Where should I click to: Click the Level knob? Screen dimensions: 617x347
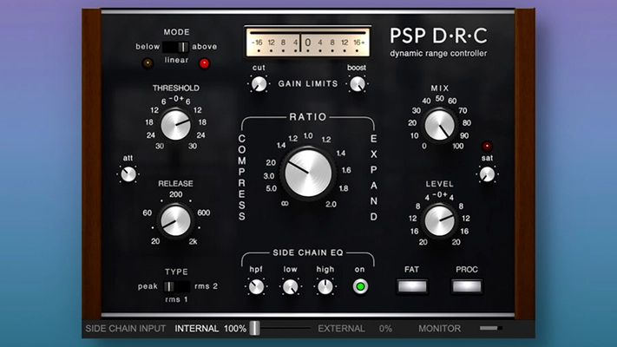440,220
